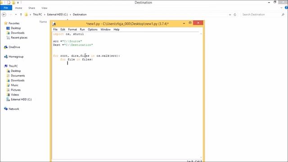Open Quick Access Toolbar customize dropdown
288x162 pixels.
tap(18, 3)
